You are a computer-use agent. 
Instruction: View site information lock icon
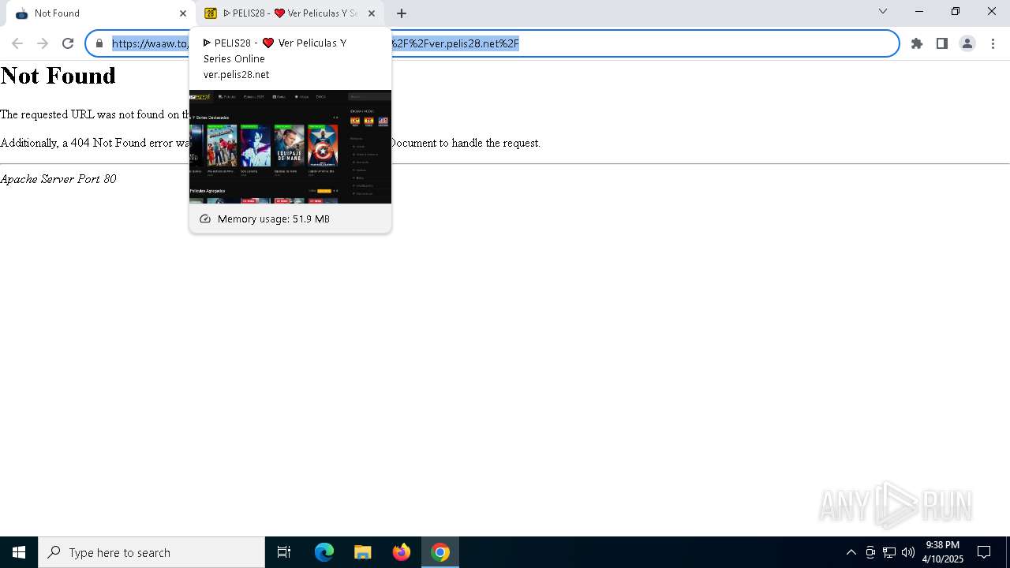coord(99,43)
